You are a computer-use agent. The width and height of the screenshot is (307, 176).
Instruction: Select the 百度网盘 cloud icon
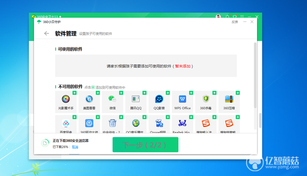(x=66, y=123)
